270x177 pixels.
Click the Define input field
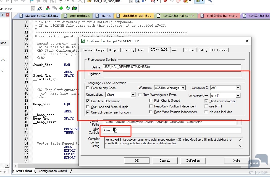(x=172, y=67)
